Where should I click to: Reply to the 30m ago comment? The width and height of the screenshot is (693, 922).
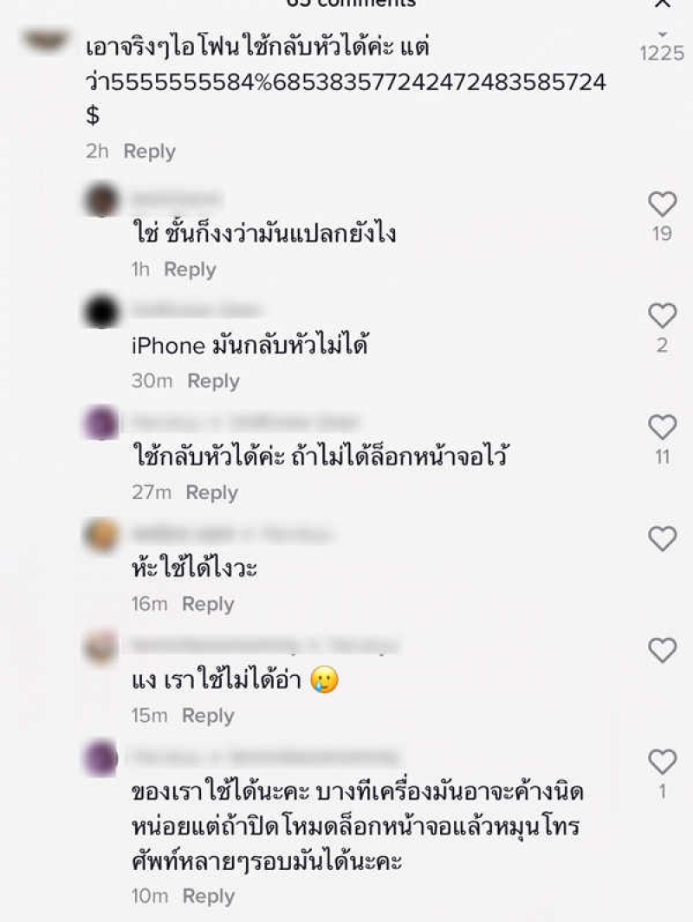213,381
